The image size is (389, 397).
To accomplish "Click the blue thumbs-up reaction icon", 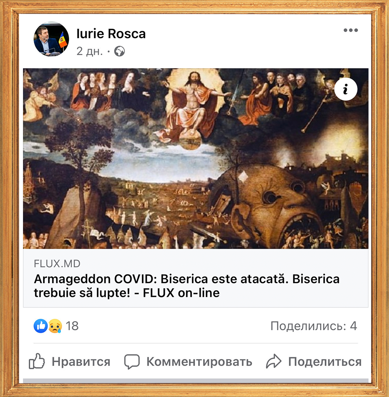I will click(x=41, y=326).
